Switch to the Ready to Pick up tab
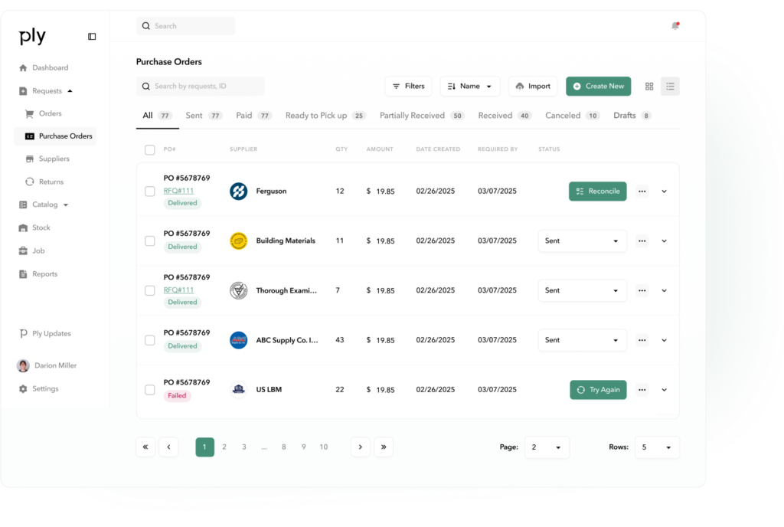Viewport: 784px width, 527px height. [325, 116]
